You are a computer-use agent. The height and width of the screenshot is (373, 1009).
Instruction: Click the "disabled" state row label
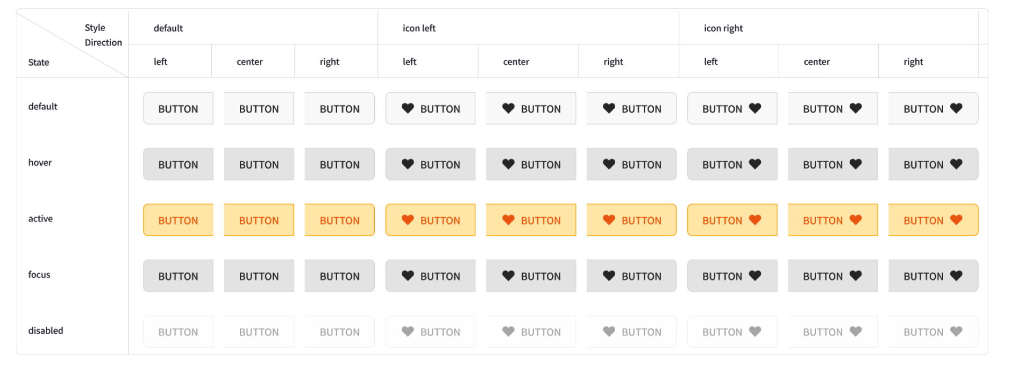click(46, 331)
